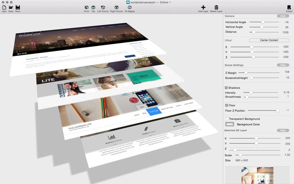Enable the Transparent Background checkbox
The image size is (294, 184).
[226, 119]
